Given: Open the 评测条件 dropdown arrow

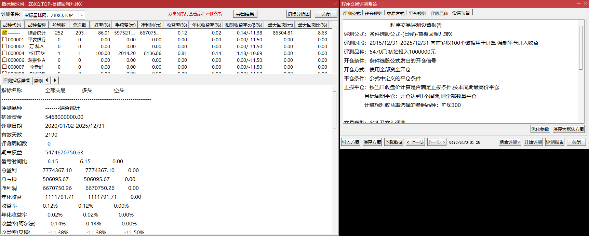Looking at the screenshot, I should (82, 15).
